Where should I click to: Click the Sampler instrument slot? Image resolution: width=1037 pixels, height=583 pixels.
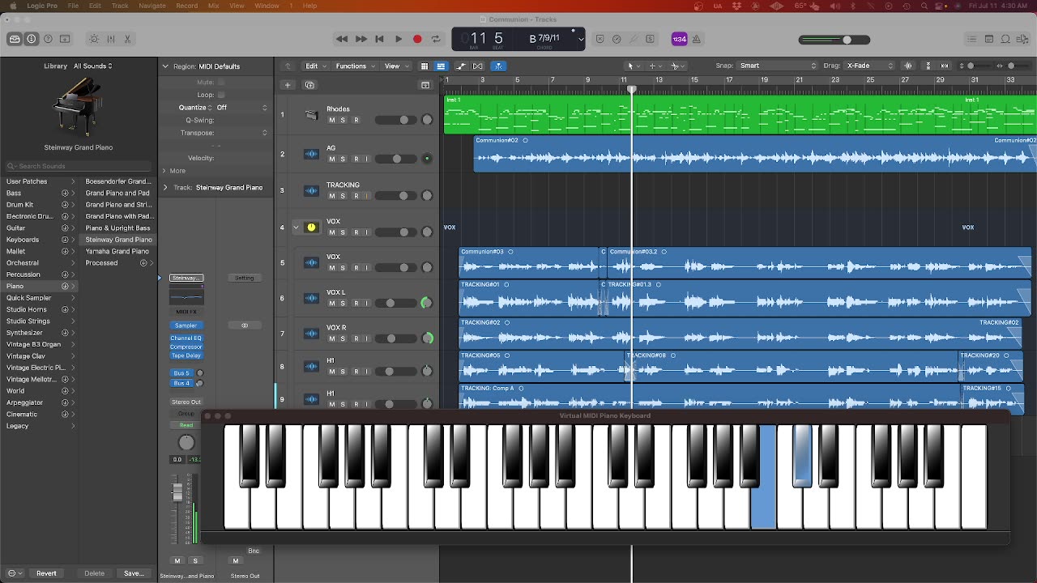click(186, 326)
